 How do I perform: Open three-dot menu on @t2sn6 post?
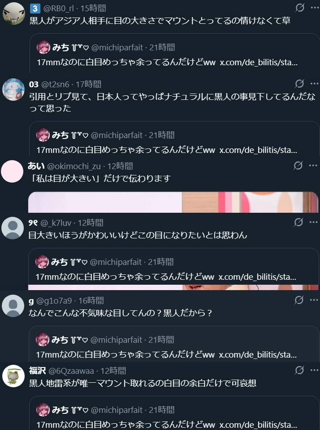point(314,83)
